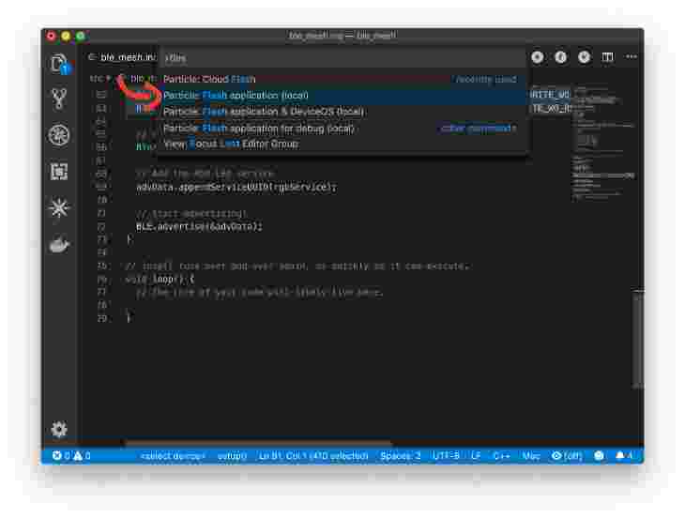Image resolution: width=685 pixels, height=518 pixels.
Task: Select the ble_mesh.ino editor tab
Action: click(x=121, y=57)
